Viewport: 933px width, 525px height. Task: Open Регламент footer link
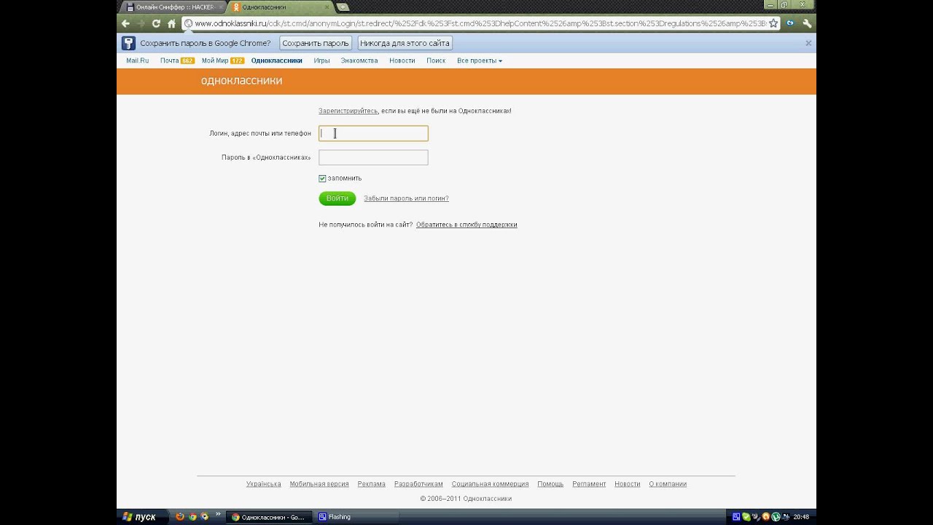point(589,484)
